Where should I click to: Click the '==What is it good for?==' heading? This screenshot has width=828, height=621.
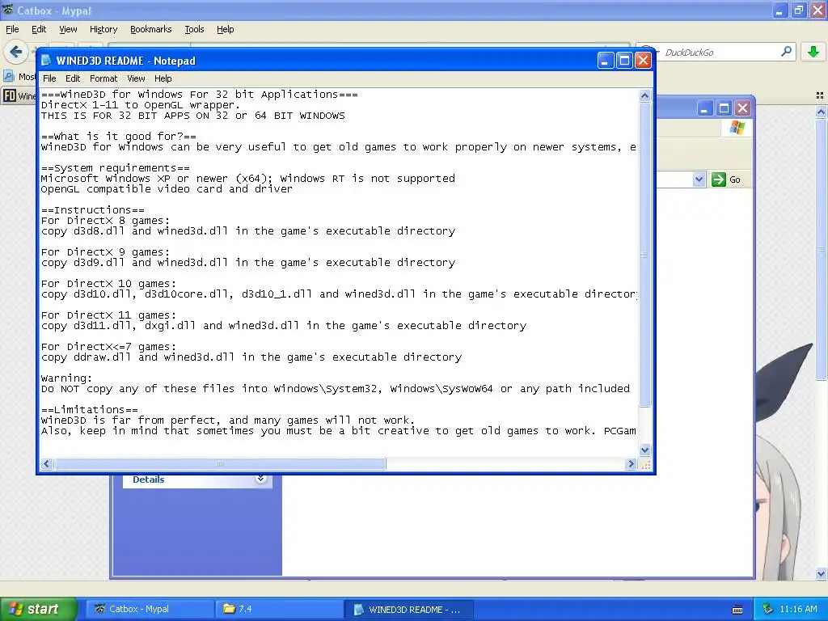click(118, 136)
